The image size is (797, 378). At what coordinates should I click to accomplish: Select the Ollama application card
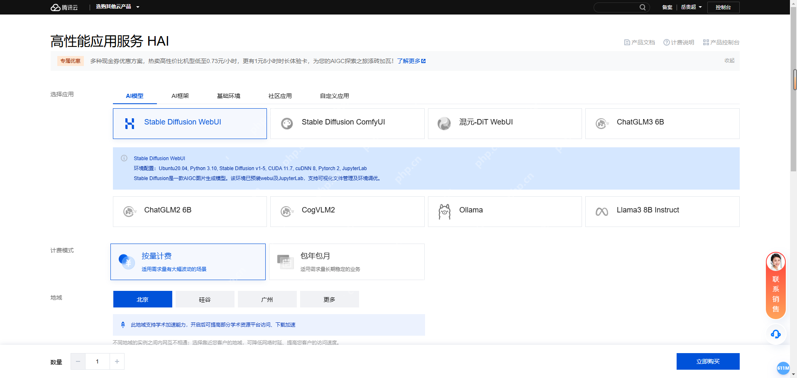pyautogui.click(x=505, y=212)
